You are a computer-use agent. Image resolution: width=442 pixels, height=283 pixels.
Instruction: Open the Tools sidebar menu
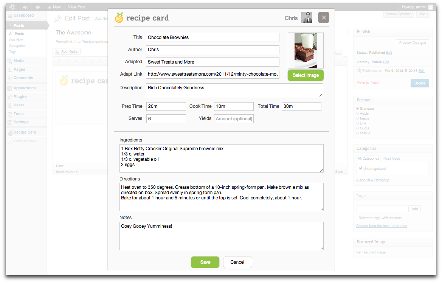click(19, 114)
